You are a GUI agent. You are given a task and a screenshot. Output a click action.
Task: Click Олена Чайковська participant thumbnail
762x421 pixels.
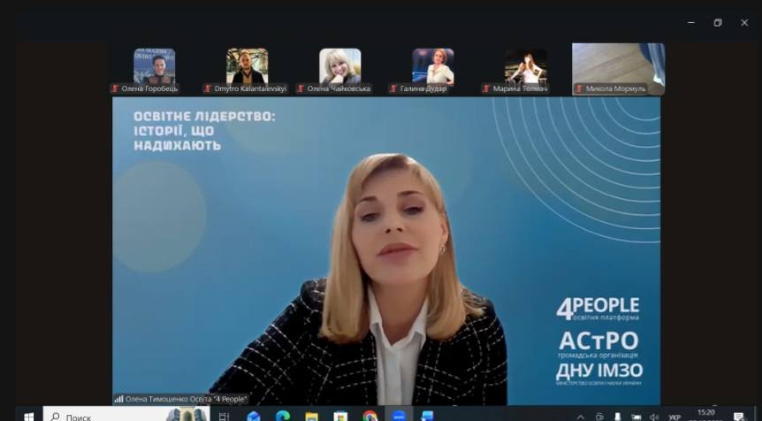339,66
